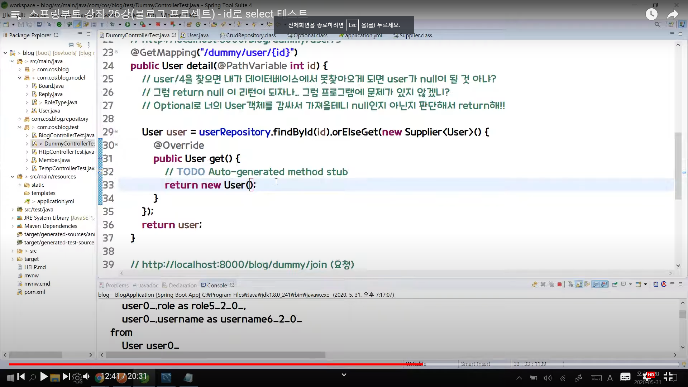Click the Package Explorer view menu dots
This screenshot has height=387, width=688.
tap(89, 45)
